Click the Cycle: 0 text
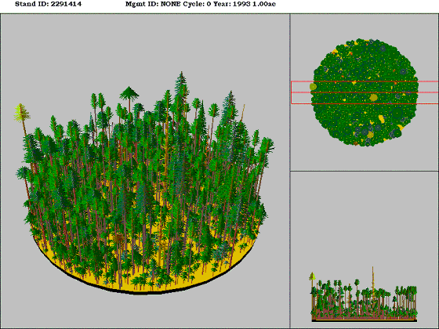 [x=197, y=4]
